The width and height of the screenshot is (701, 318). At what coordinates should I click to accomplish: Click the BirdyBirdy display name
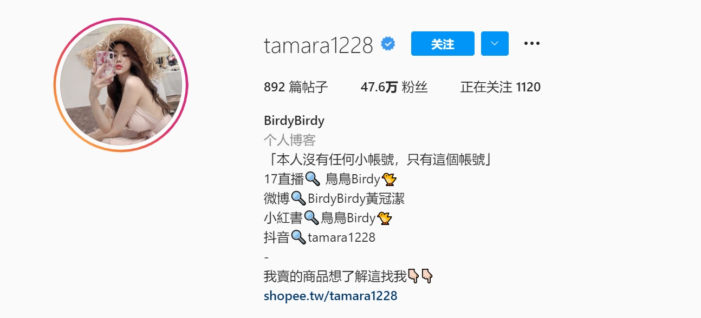coord(294,121)
